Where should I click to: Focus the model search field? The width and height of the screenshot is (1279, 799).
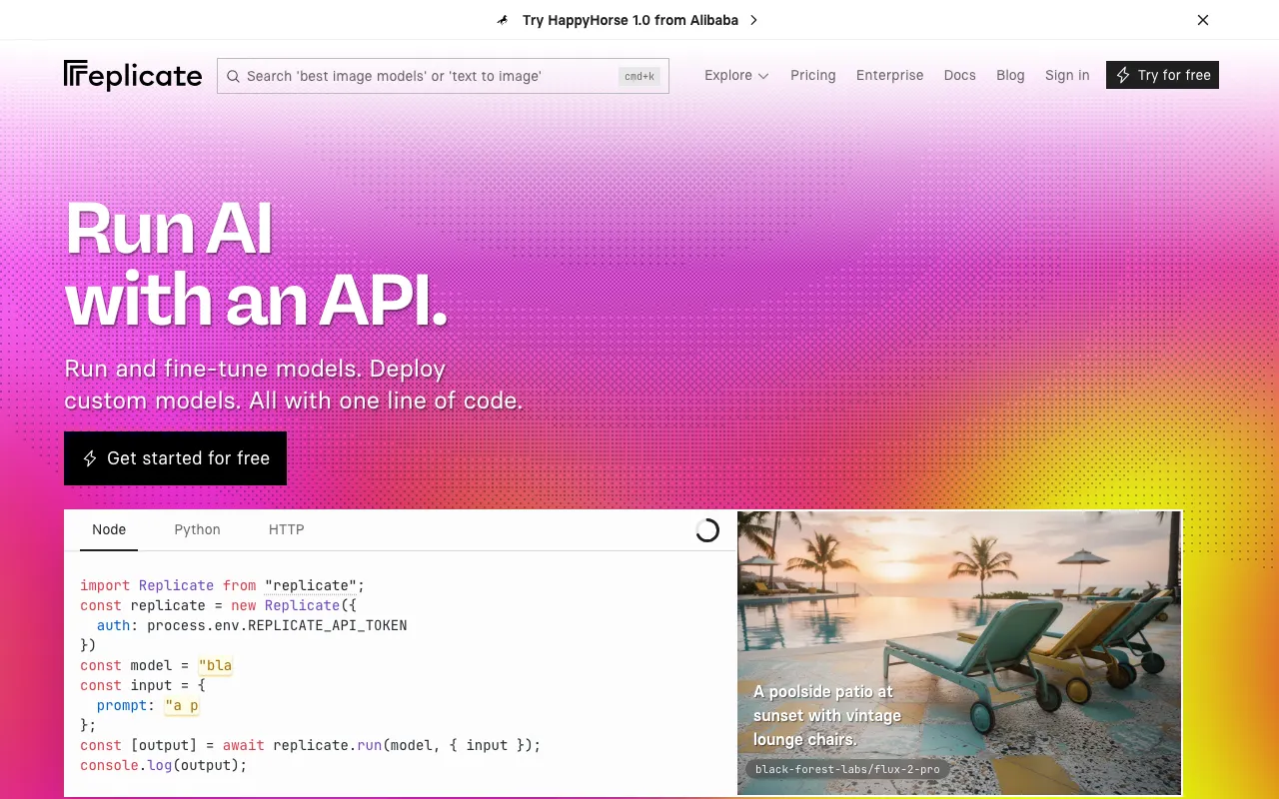(x=443, y=76)
